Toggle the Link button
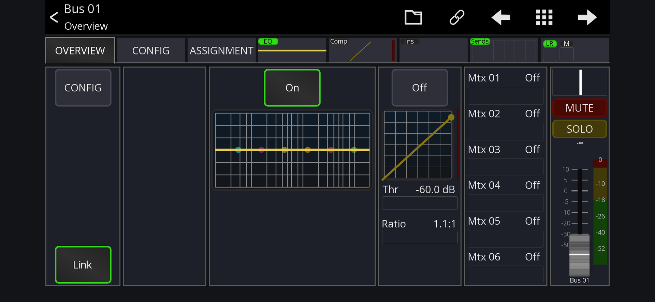The image size is (655, 302). point(83,265)
